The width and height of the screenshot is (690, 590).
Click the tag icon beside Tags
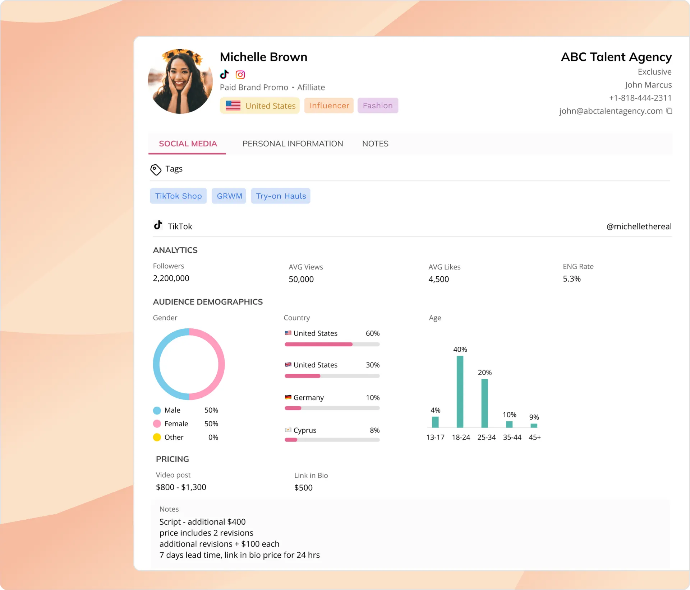click(x=156, y=169)
